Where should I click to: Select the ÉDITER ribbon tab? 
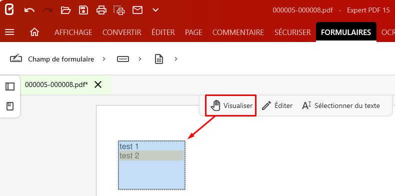163,32
